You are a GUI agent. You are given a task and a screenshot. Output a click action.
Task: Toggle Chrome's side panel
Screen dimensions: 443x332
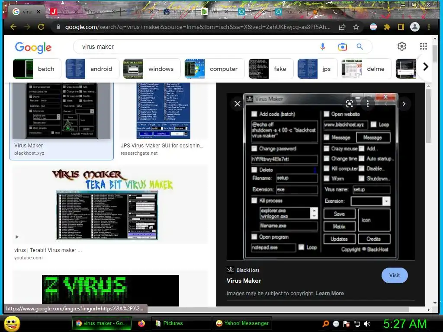(x=401, y=27)
